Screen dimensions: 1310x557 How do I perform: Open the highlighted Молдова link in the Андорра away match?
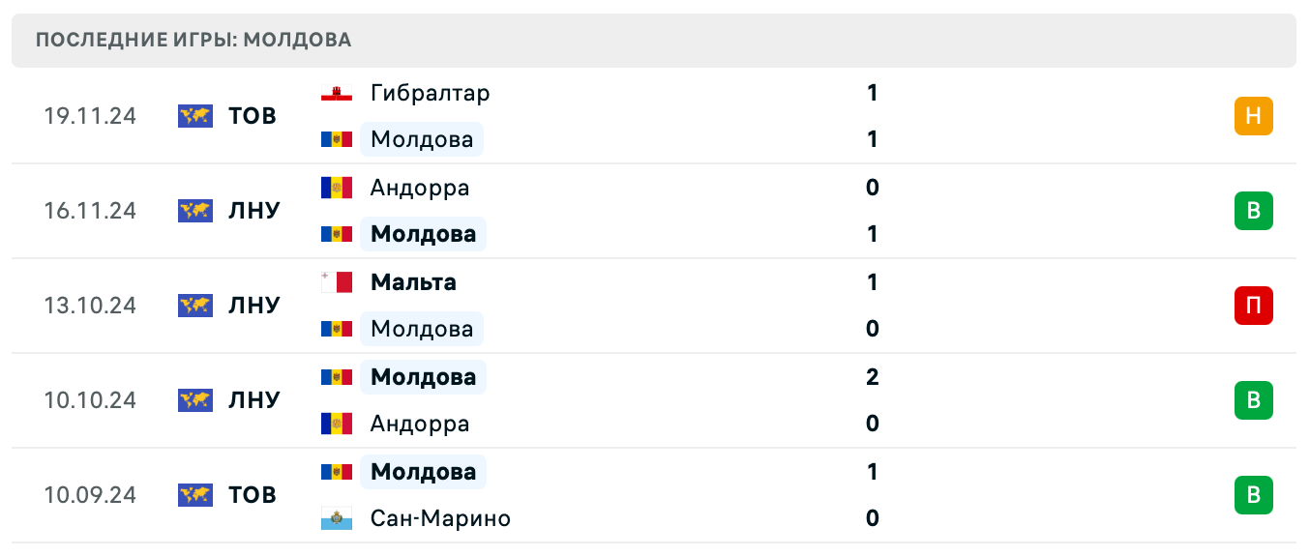(x=422, y=233)
